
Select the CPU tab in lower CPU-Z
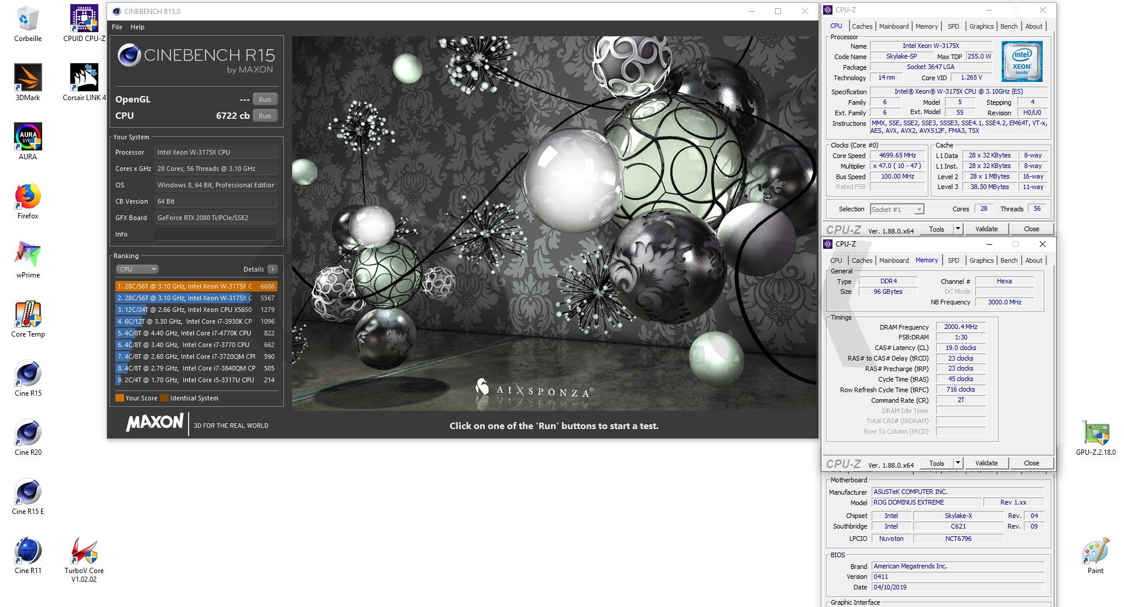point(836,260)
